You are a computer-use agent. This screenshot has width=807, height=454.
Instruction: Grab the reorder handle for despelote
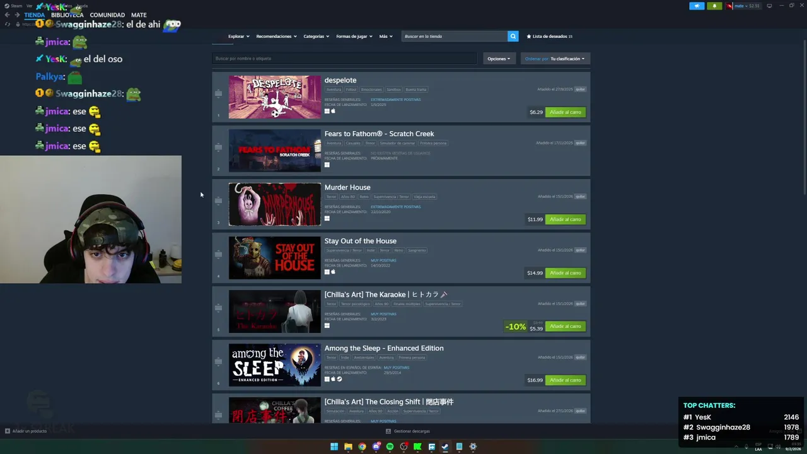(x=218, y=93)
